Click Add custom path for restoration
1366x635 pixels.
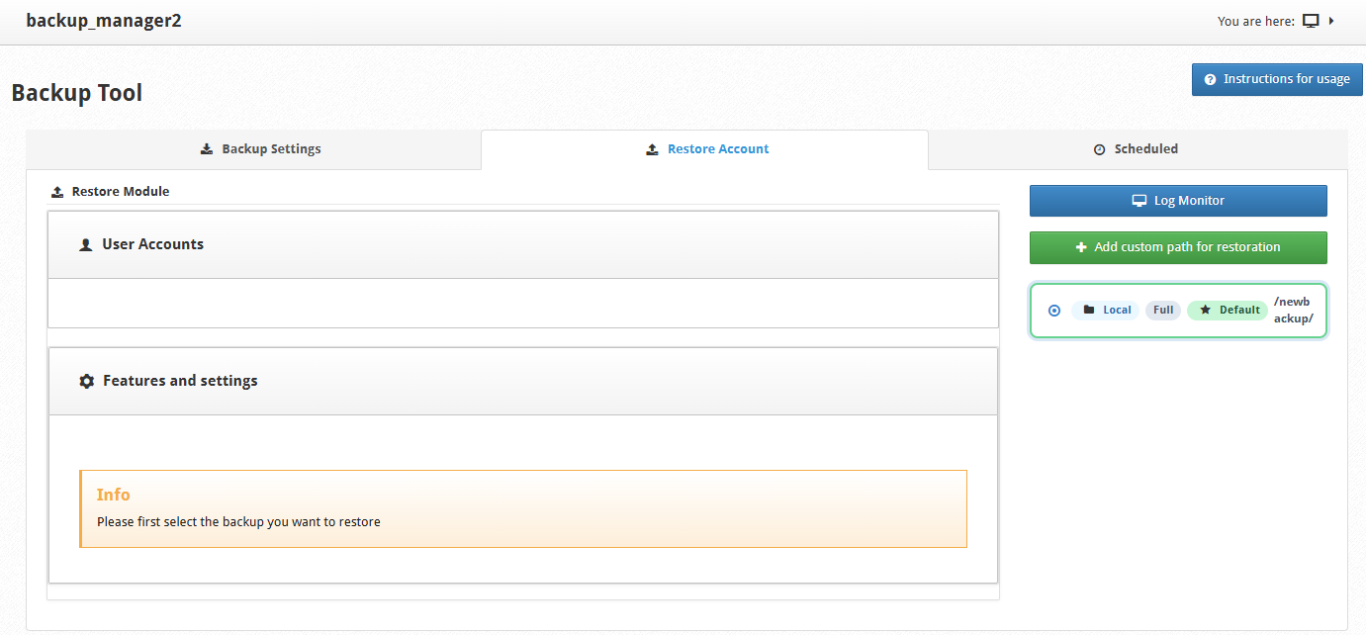(x=1178, y=247)
